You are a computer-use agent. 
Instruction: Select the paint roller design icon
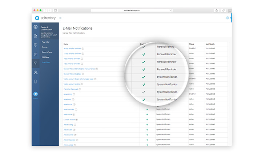coord(35,63)
